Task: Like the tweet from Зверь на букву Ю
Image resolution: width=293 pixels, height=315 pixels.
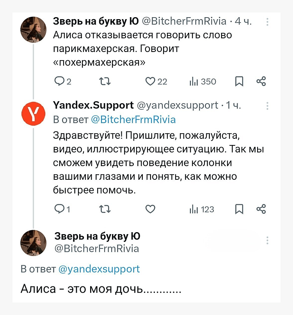Action: (150, 81)
